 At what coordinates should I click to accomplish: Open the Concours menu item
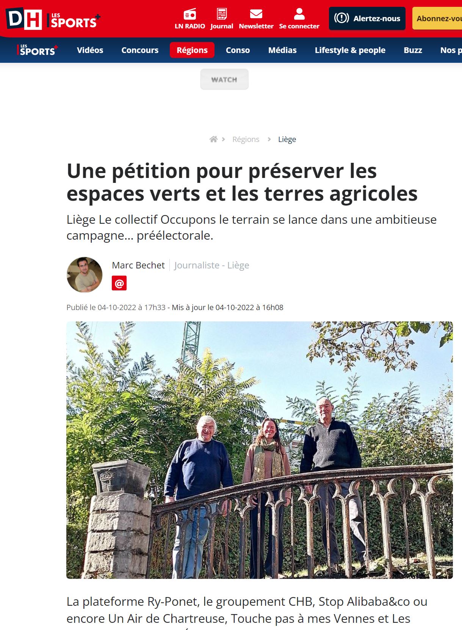140,50
